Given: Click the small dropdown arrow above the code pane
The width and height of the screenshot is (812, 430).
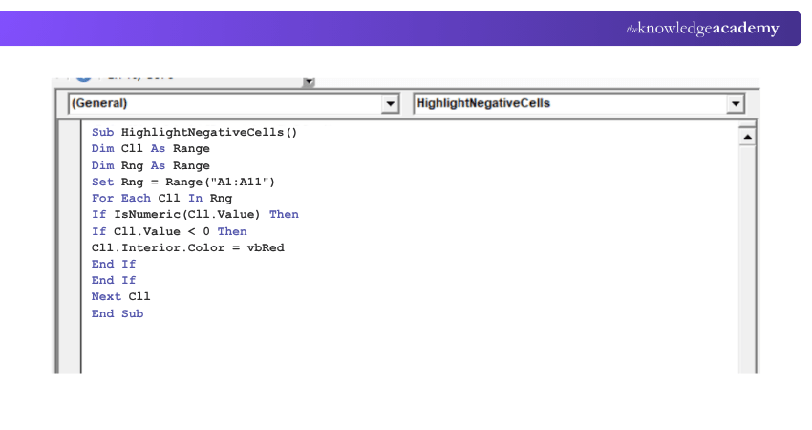Looking at the screenshot, I should [309, 82].
